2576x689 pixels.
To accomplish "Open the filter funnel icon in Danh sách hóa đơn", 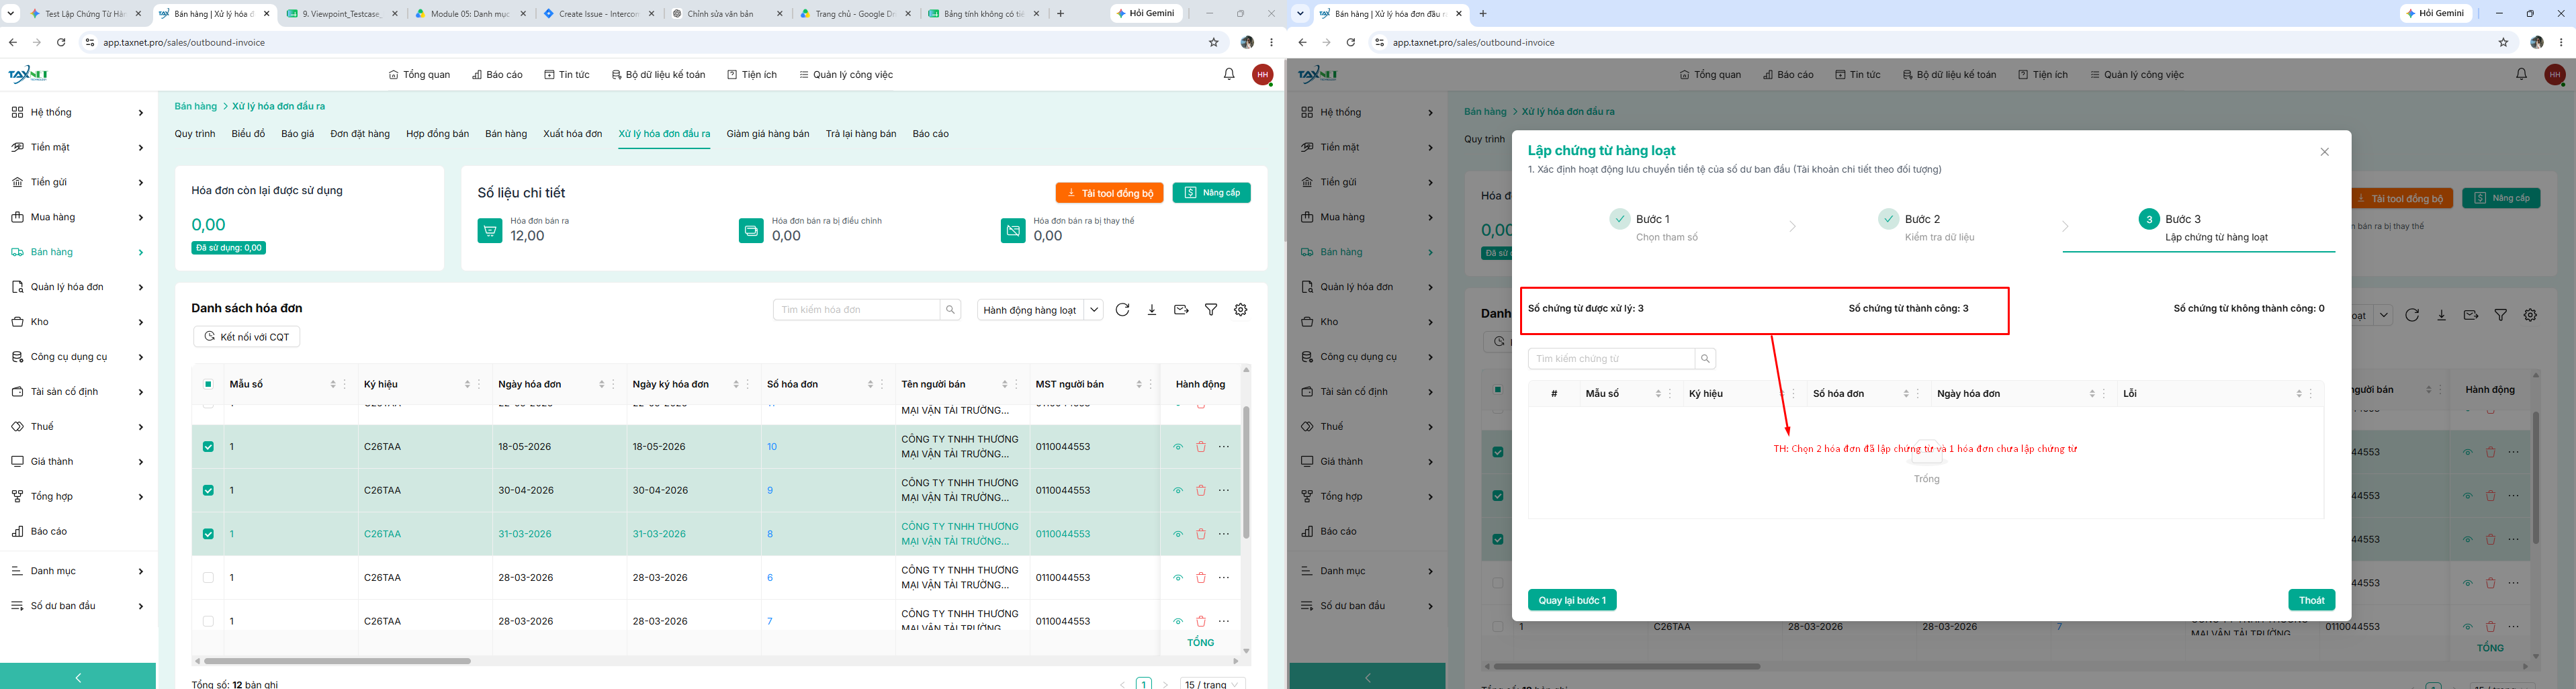I will [x=1211, y=310].
